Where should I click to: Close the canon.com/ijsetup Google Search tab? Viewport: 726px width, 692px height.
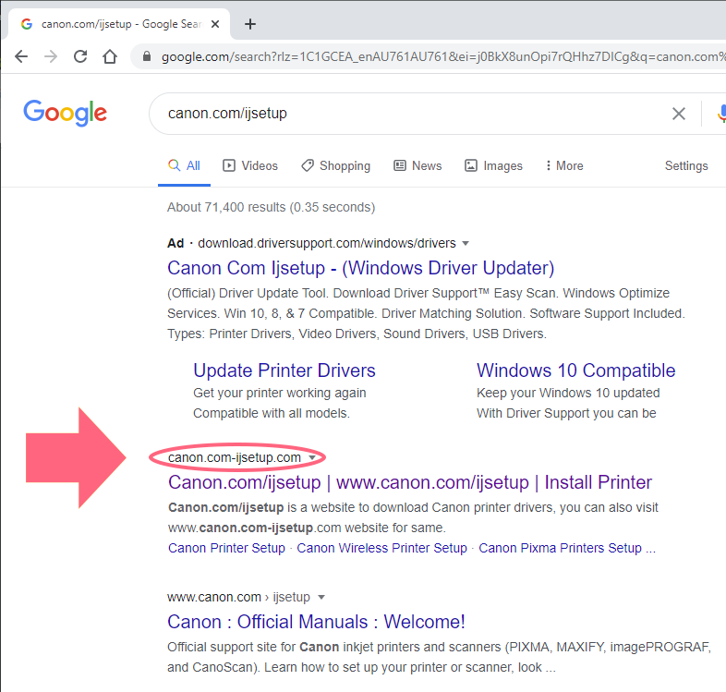pyautogui.click(x=215, y=24)
